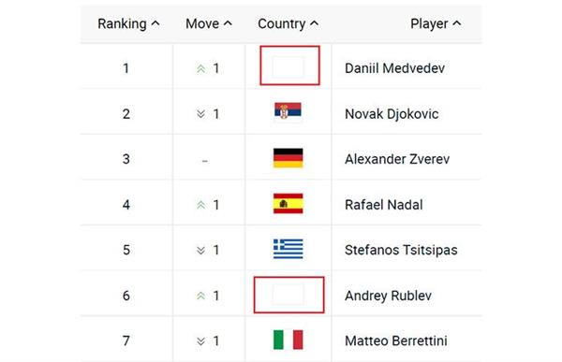Click the Italy flag icon
The height and width of the screenshot is (362, 562).
[x=288, y=340]
